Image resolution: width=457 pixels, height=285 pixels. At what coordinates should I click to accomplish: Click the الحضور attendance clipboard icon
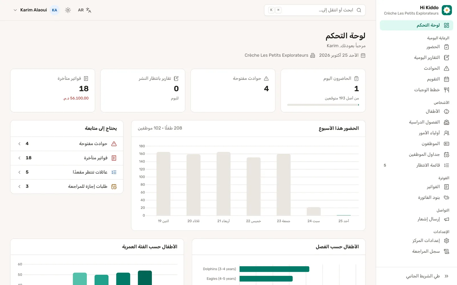click(x=447, y=47)
